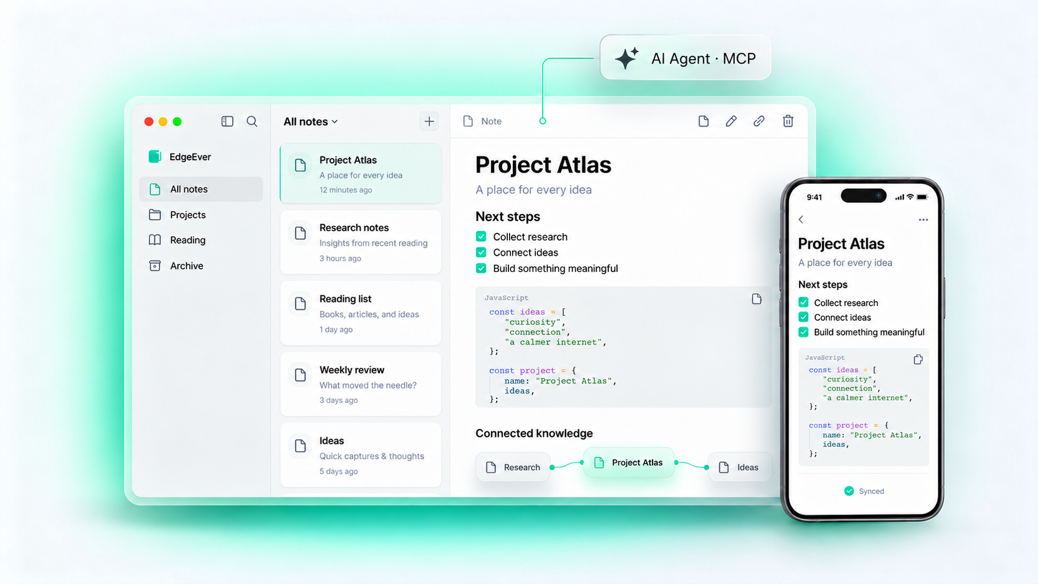Screen dimensions: 1038x584
Task: Expand the All notes dropdown header
Action: point(310,122)
